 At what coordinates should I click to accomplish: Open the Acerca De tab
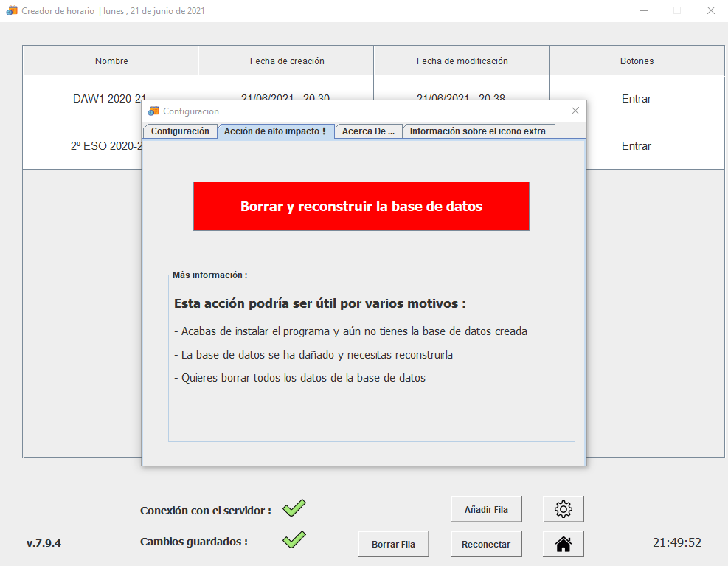(368, 131)
